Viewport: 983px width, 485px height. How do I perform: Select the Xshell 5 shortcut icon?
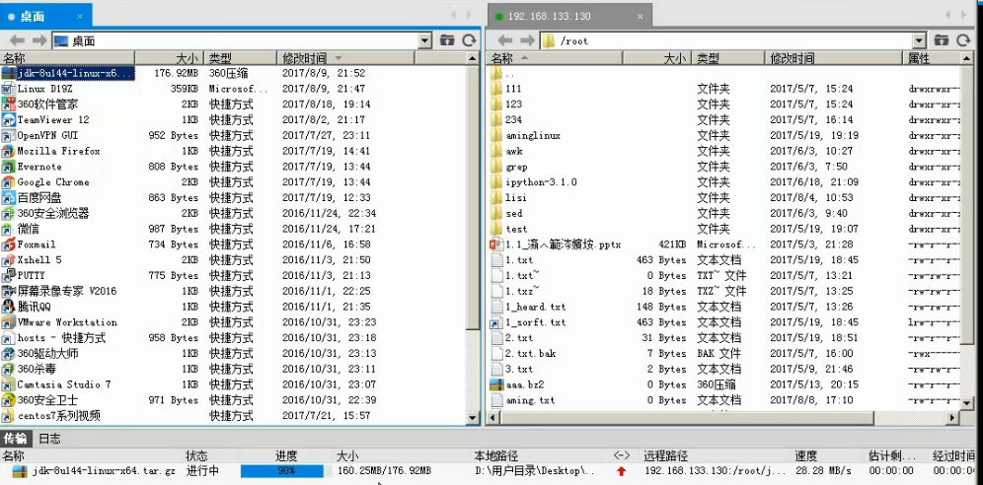(8, 259)
